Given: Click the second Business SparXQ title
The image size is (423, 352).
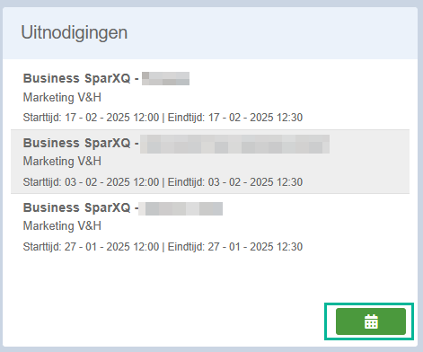Looking at the screenshot, I should coord(81,143).
